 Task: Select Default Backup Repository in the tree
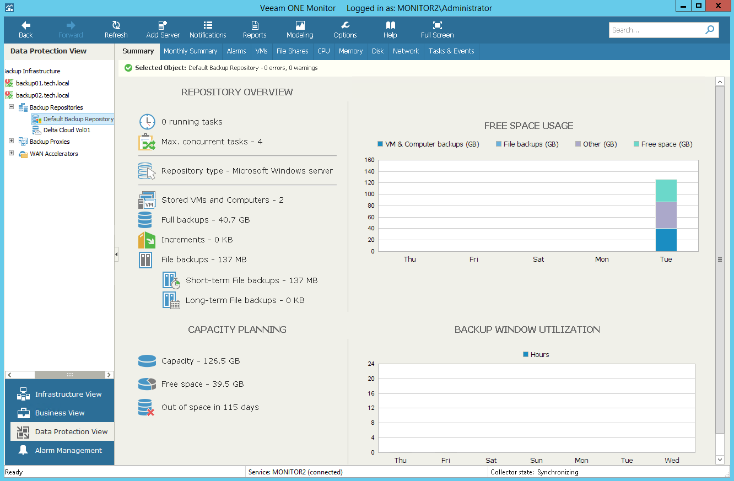click(78, 119)
